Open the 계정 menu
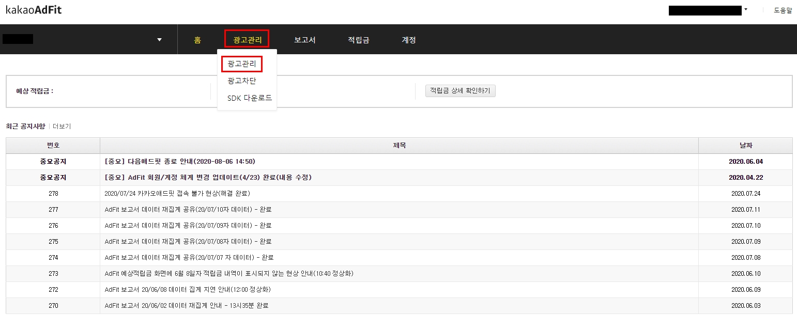The image size is (797, 329). [x=409, y=40]
